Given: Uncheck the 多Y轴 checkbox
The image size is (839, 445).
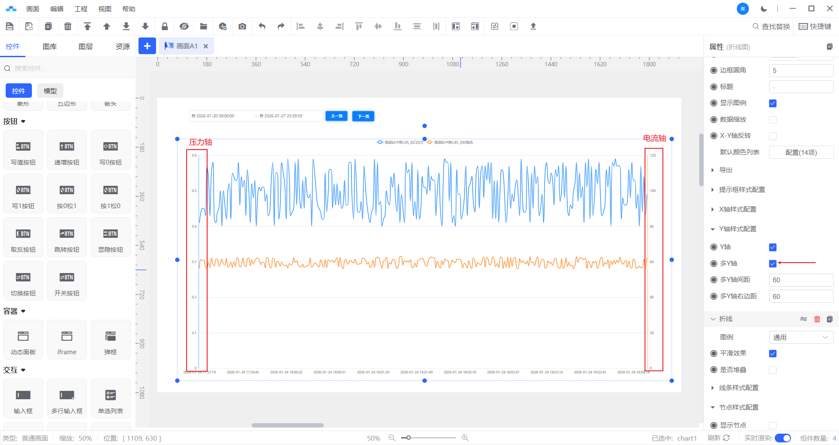Looking at the screenshot, I should (773, 264).
